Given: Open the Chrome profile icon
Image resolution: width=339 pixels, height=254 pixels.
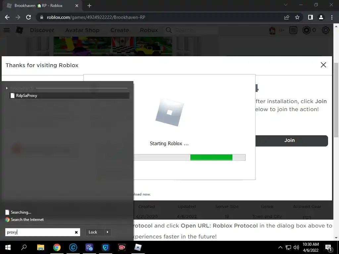Looking at the screenshot, I should point(321,17).
